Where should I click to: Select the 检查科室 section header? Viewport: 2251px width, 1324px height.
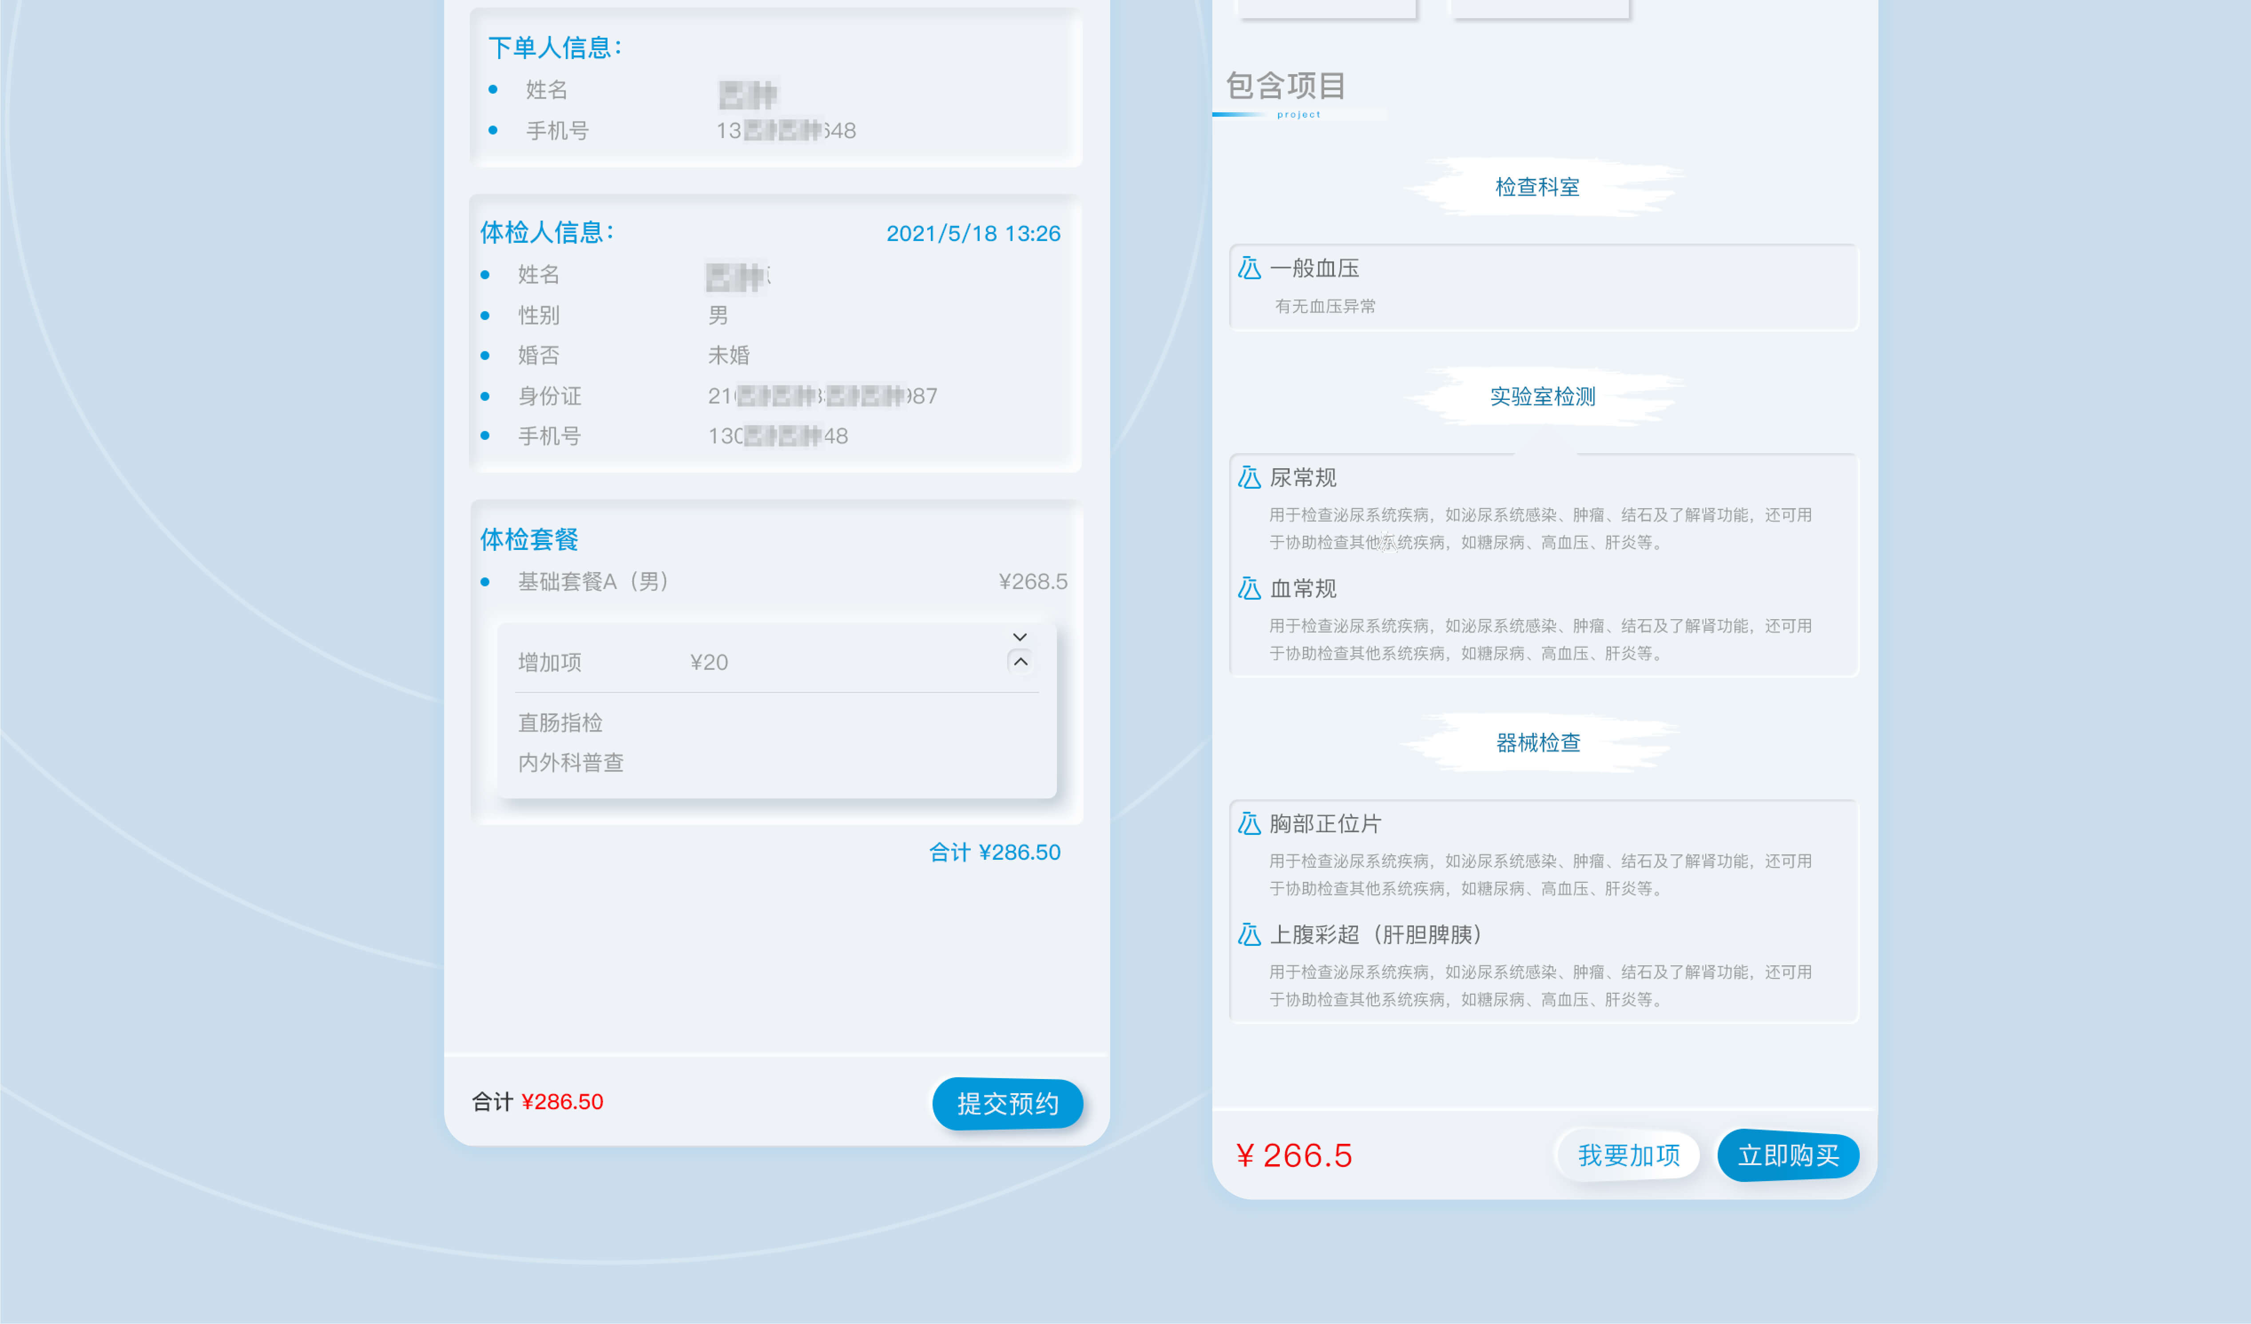tap(1537, 186)
